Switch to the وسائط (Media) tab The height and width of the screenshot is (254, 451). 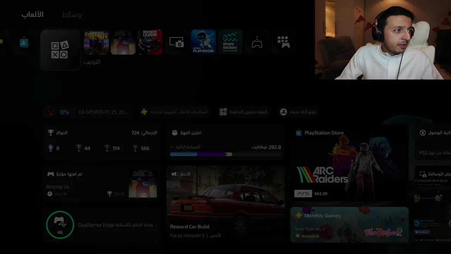(72, 14)
